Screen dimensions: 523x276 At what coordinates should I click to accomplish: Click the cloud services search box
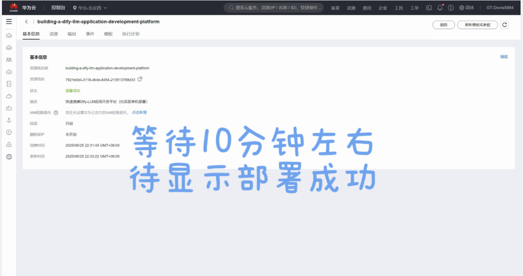pos(275,8)
